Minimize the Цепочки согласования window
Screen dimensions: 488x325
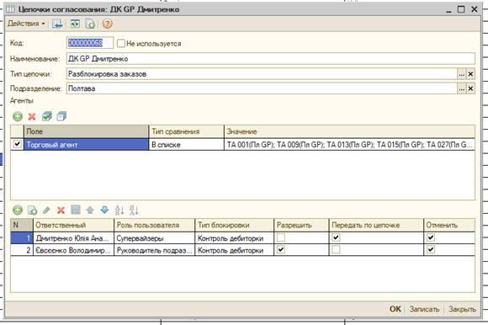(448, 10)
